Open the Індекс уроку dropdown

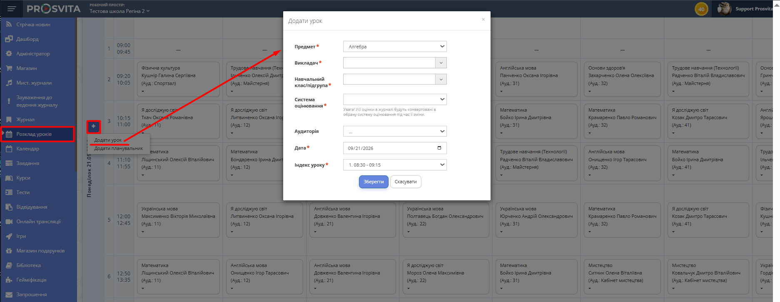[x=395, y=165]
